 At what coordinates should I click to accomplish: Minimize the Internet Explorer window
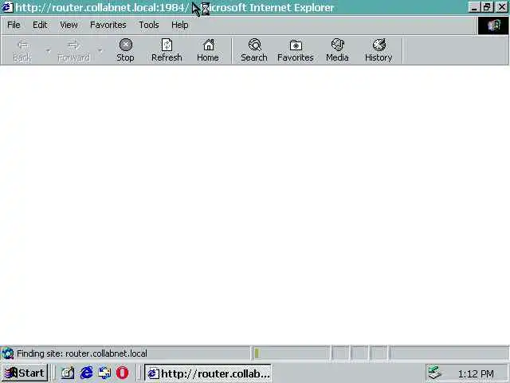pos(475,7)
